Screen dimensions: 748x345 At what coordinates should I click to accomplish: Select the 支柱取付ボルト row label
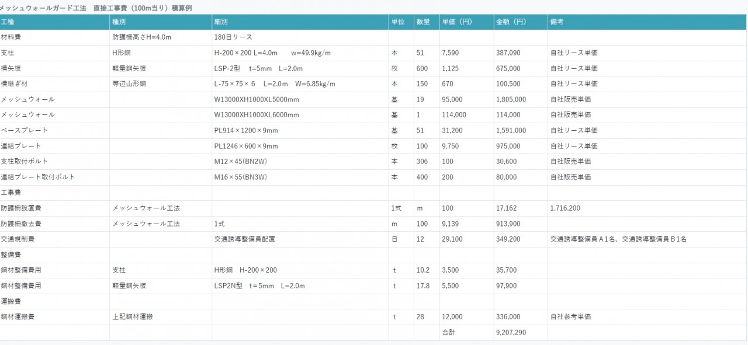pyautogui.click(x=25, y=161)
